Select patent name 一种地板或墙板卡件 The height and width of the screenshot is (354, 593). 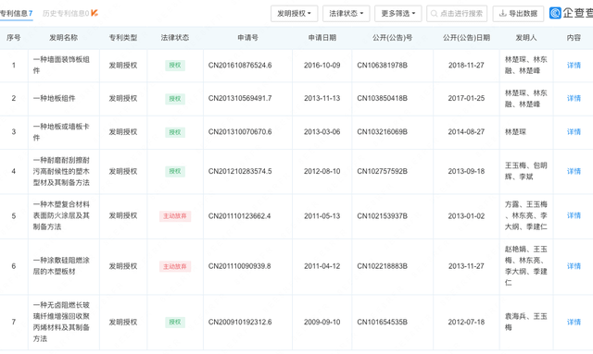point(61,132)
